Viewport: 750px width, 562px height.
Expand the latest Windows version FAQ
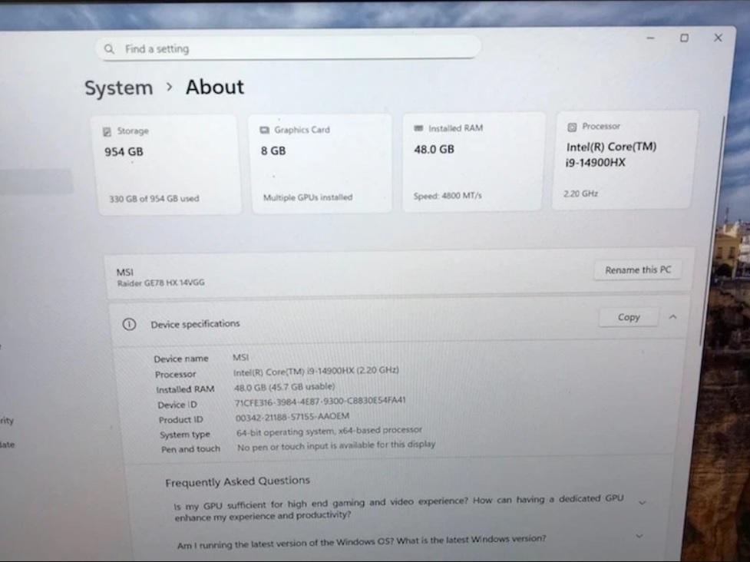coord(639,537)
